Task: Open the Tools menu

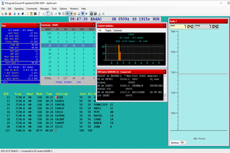Action: (54, 9)
